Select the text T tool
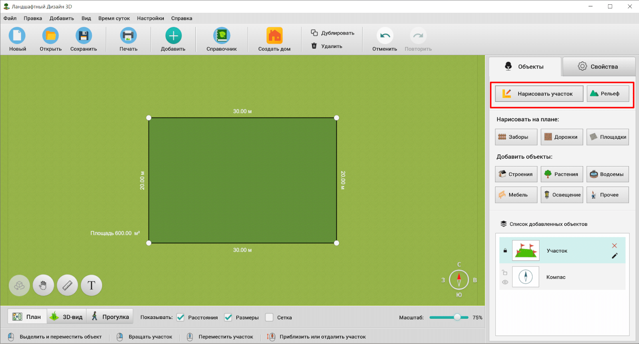Viewport: 639px width, 344px height. point(91,285)
